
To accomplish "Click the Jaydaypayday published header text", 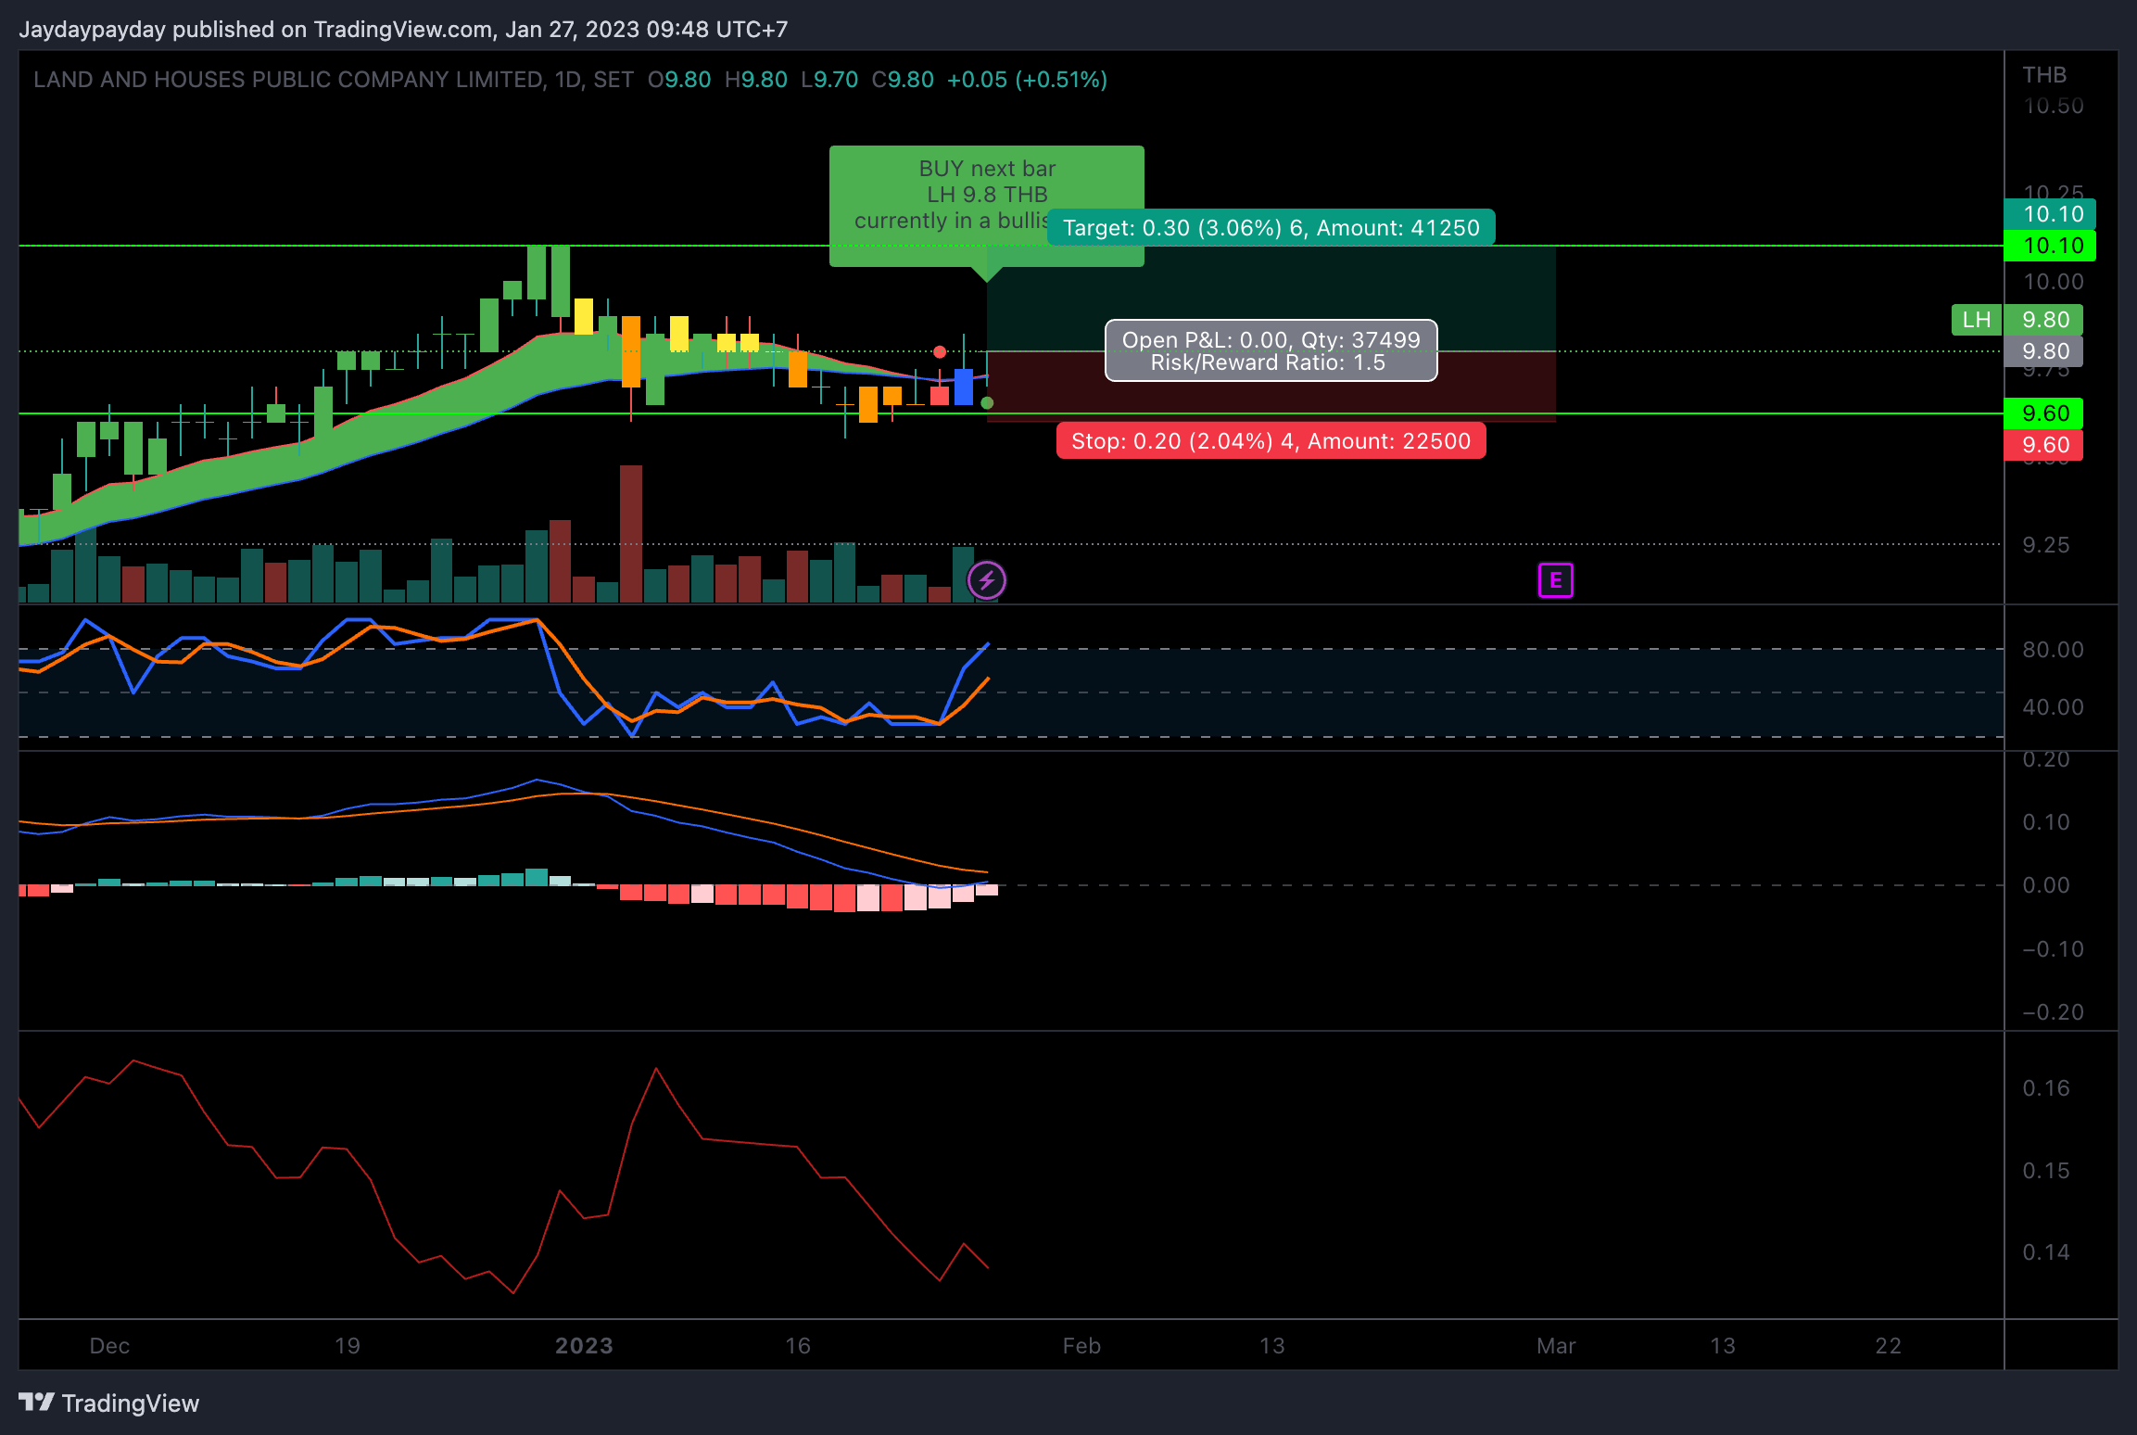I will [403, 30].
